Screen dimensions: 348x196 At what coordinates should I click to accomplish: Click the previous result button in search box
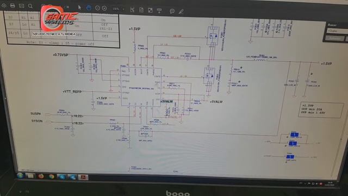[x=335, y=38]
